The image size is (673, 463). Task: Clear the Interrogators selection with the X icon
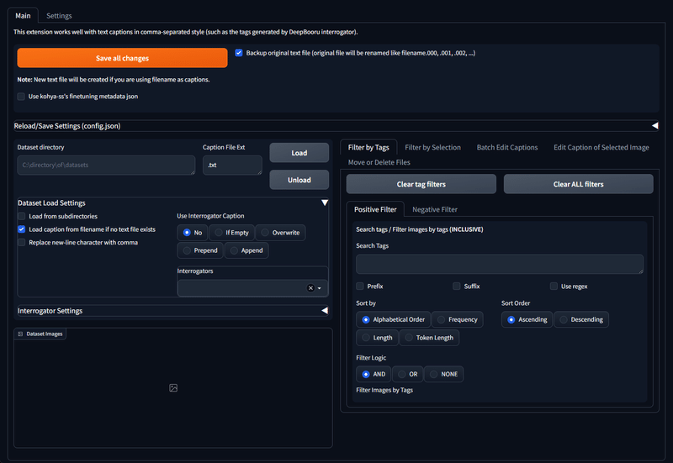(x=310, y=288)
